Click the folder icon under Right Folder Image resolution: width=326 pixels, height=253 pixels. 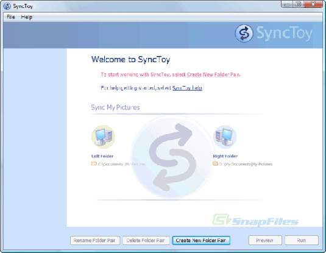pos(215,163)
